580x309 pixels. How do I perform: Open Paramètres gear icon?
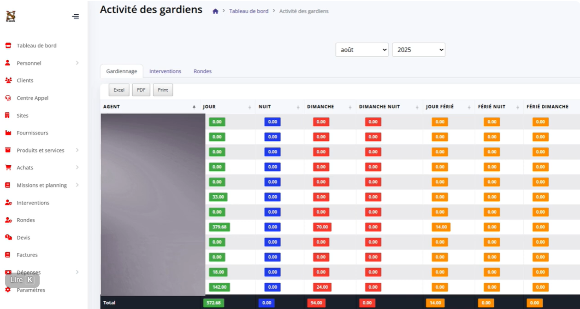click(8, 290)
